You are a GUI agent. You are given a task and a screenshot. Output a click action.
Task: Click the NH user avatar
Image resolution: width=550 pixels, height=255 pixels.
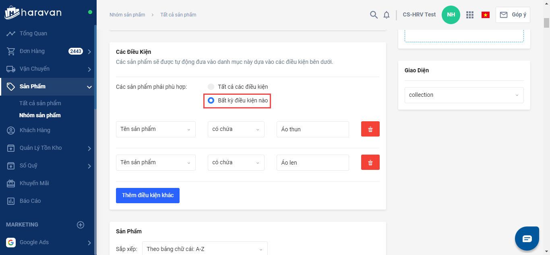[451, 15]
